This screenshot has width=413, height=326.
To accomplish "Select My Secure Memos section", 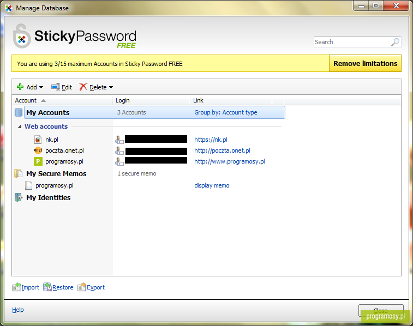I will click(x=56, y=174).
